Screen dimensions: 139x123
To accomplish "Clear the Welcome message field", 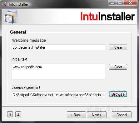I will tap(118, 47).
